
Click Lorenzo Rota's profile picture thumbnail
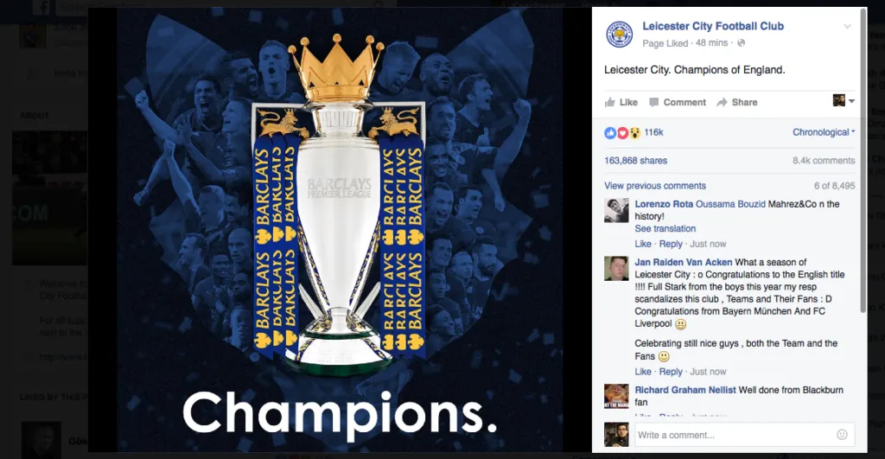tap(616, 211)
